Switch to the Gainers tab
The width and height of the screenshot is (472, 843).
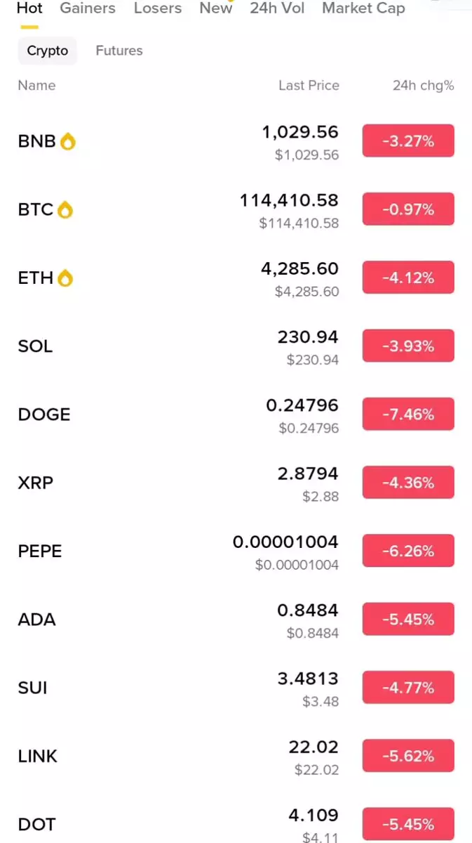[x=87, y=8]
